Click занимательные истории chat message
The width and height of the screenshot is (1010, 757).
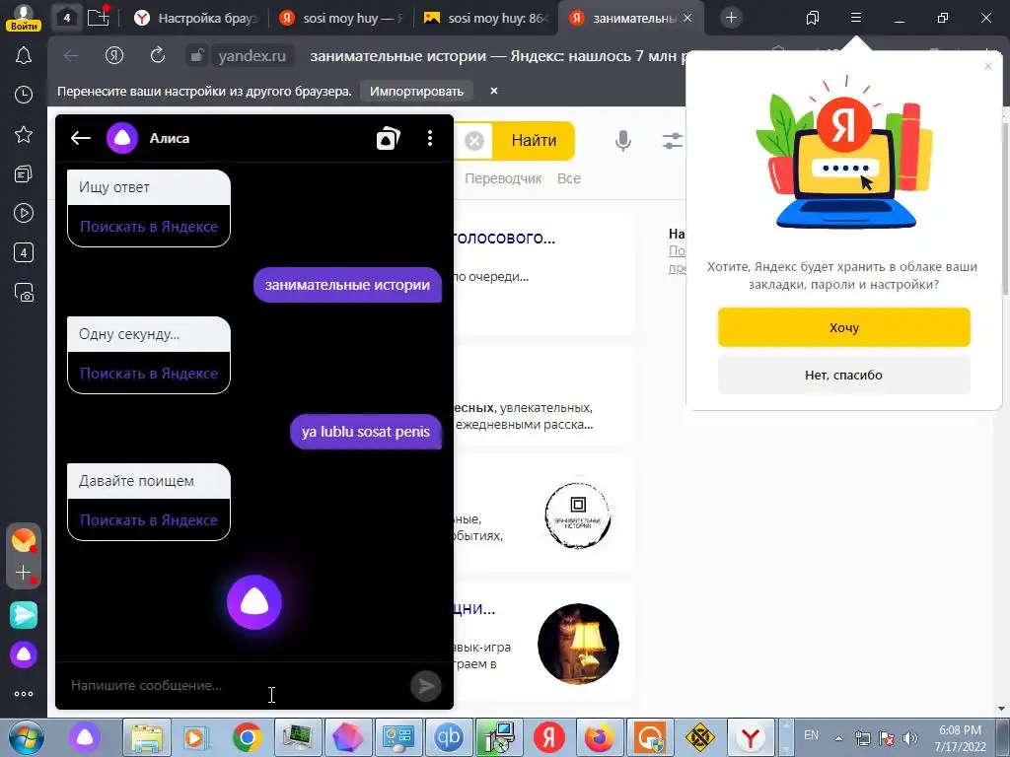(348, 285)
